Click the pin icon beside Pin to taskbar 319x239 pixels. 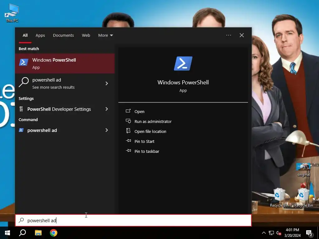coord(128,151)
